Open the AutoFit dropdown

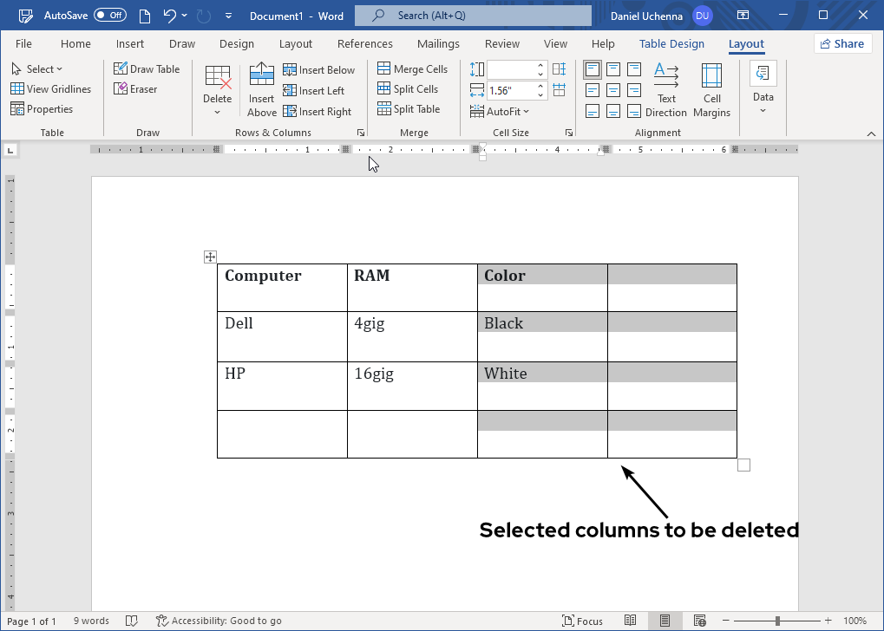(x=500, y=112)
